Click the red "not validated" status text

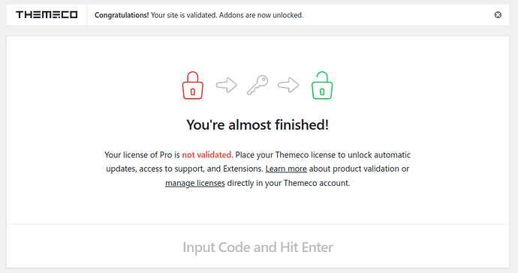206,154
